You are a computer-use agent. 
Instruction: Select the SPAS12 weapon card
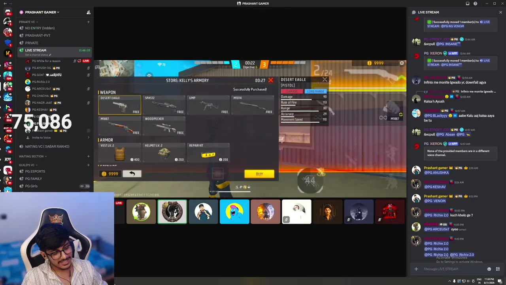(164, 105)
